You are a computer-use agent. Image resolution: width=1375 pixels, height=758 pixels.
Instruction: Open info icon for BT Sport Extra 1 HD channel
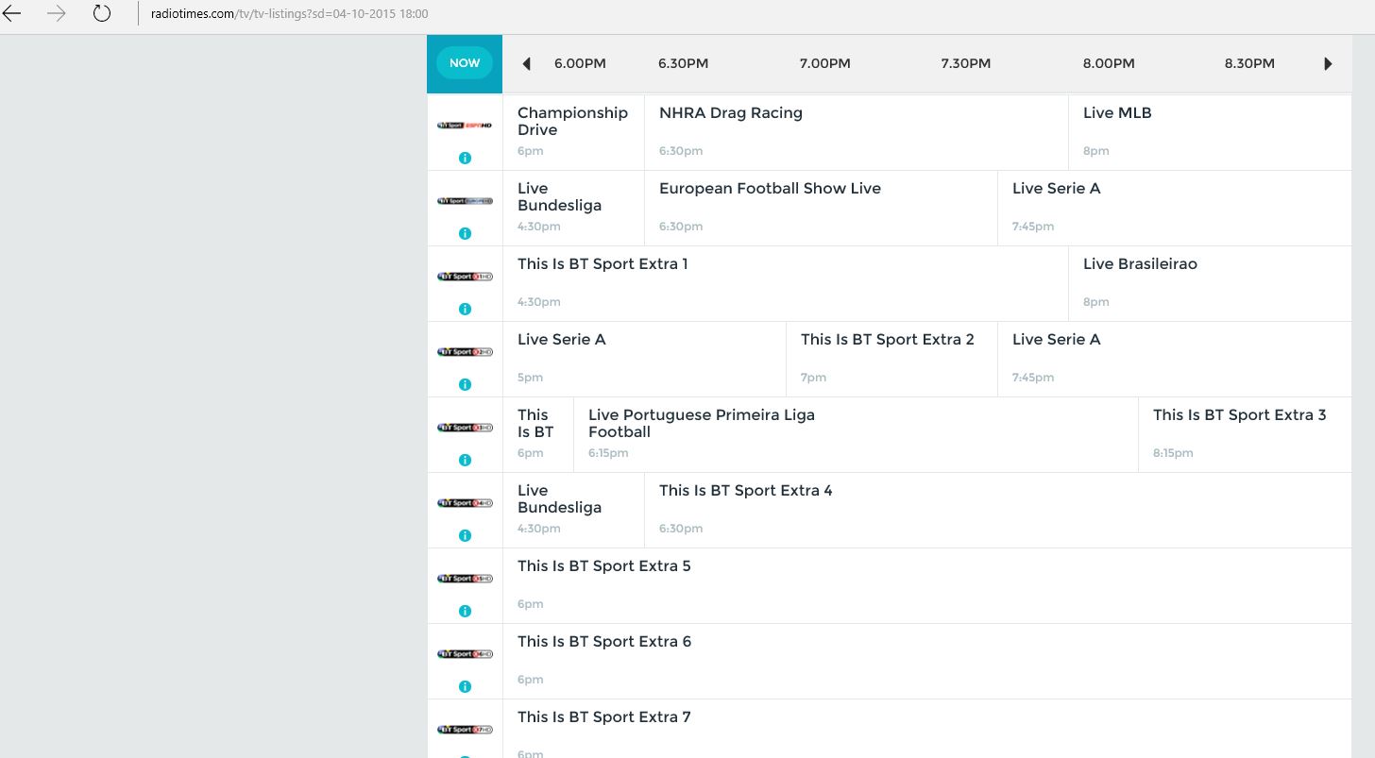465,309
